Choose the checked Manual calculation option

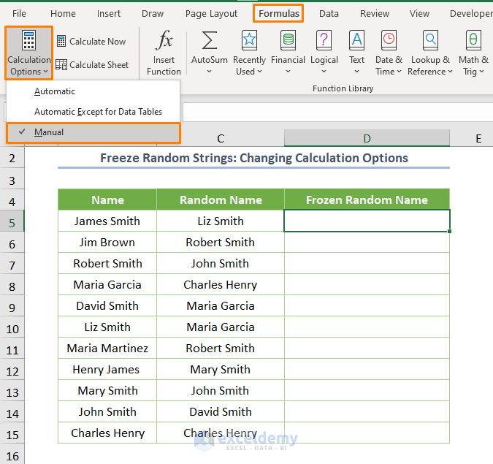pos(93,132)
